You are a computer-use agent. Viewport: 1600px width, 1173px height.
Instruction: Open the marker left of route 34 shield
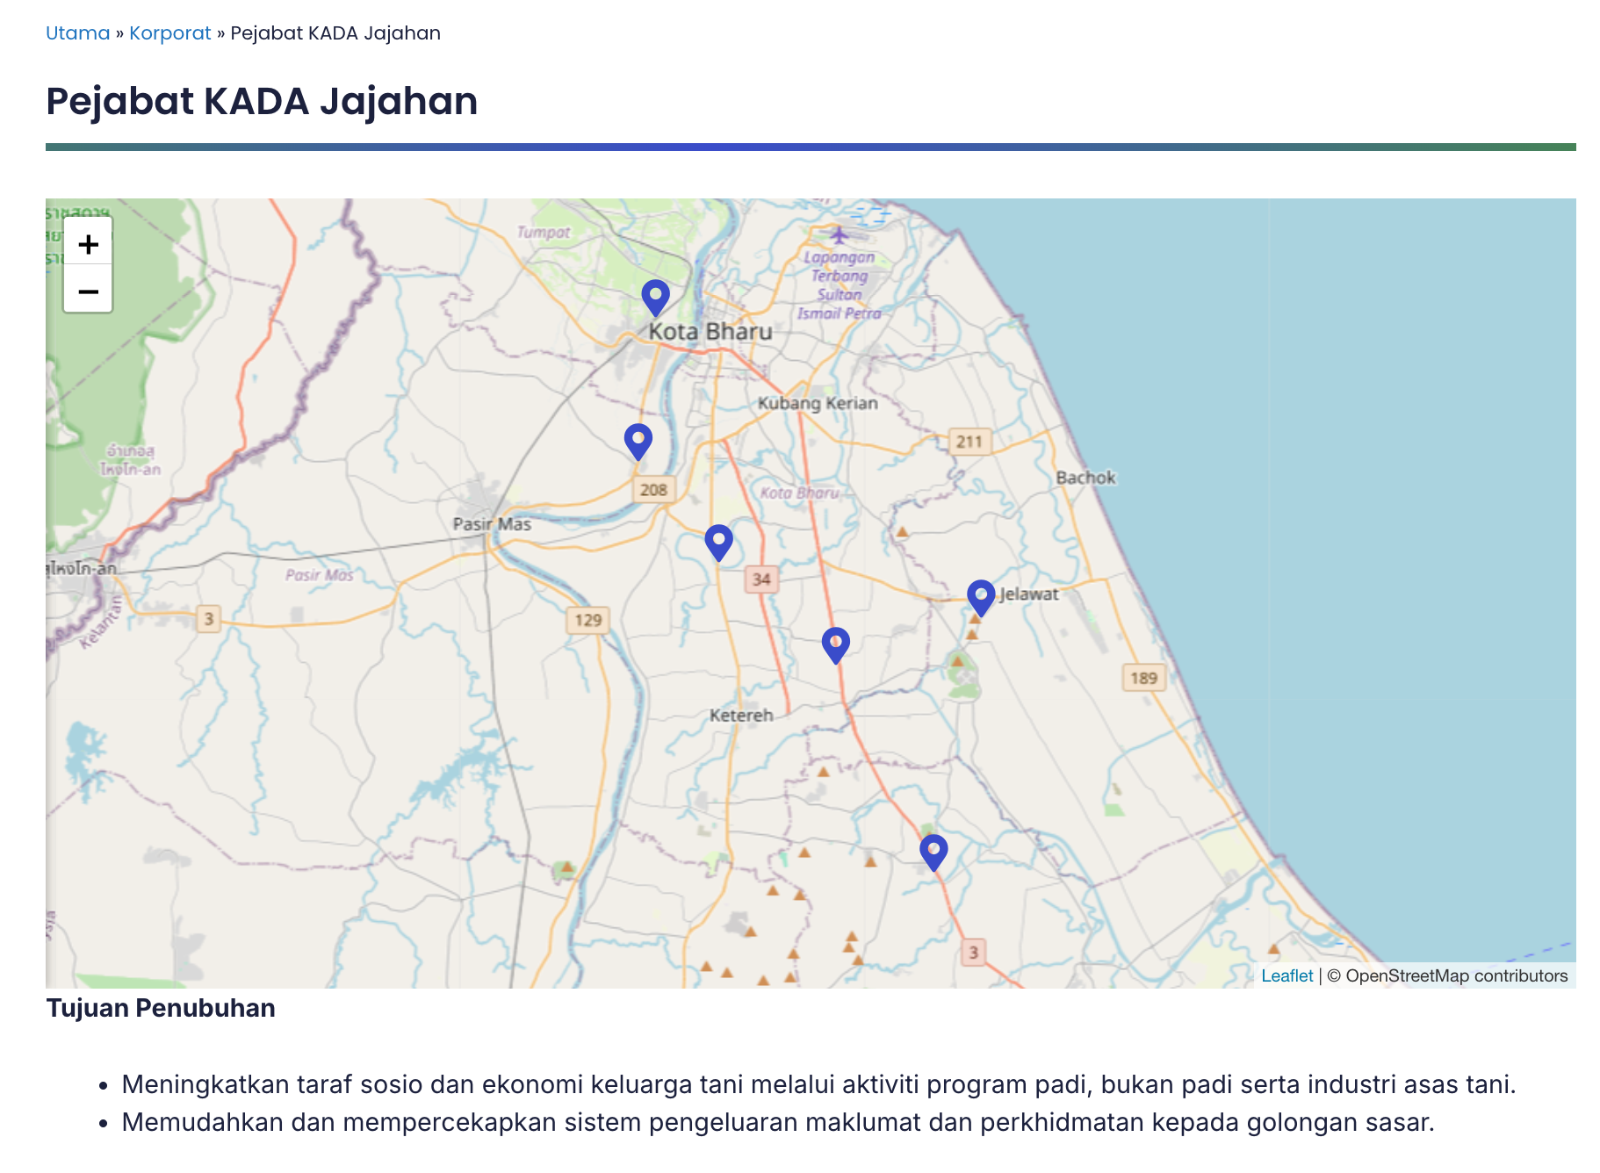point(718,542)
